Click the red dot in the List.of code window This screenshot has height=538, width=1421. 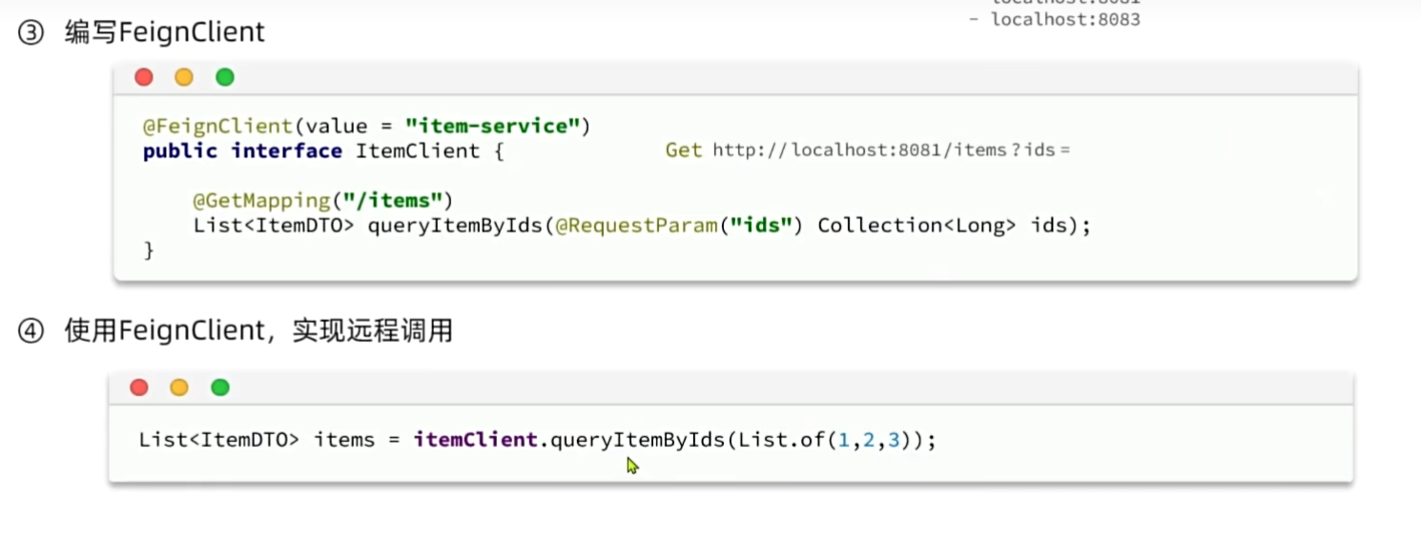139,387
